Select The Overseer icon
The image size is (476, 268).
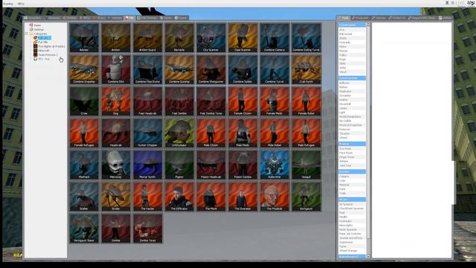point(243,197)
